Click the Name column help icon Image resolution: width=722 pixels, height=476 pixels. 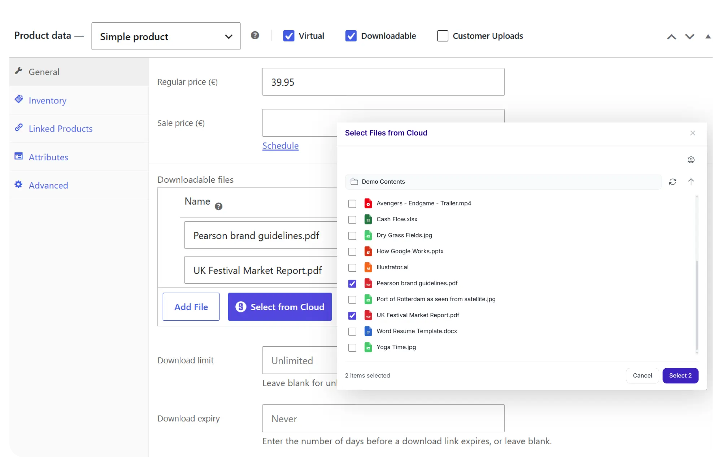(x=218, y=206)
